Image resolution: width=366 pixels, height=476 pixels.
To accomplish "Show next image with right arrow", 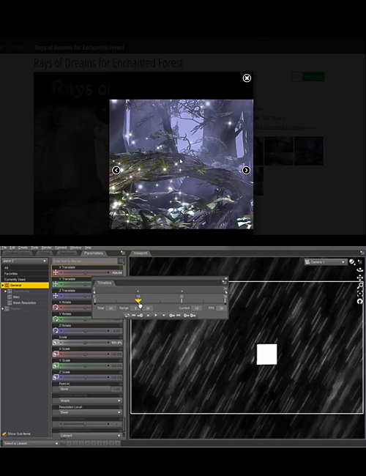I will click(x=246, y=171).
